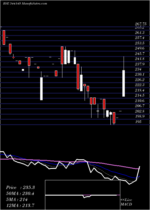Select the 234 price level label
The height and width of the screenshot is (210, 150).
pyautogui.click(x=138, y=69)
